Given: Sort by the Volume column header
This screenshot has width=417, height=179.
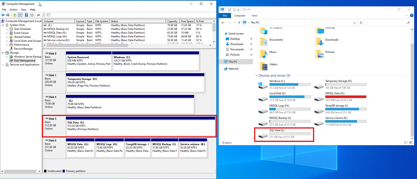Looking at the screenshot, I should (x=59, y=21).
